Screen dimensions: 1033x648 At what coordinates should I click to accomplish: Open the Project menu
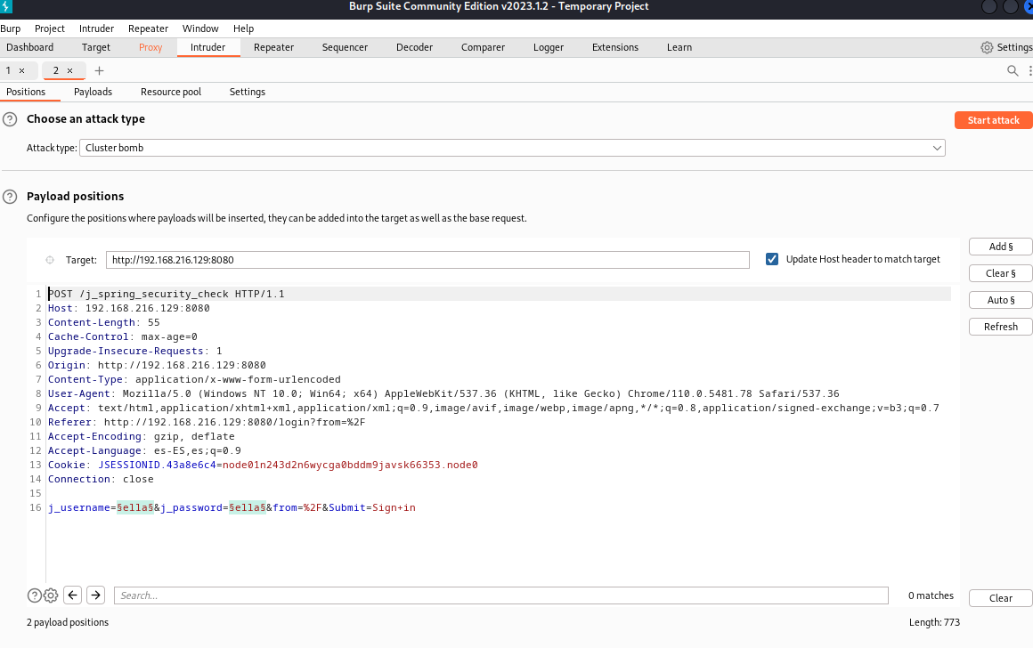click(x=49, y=28)
